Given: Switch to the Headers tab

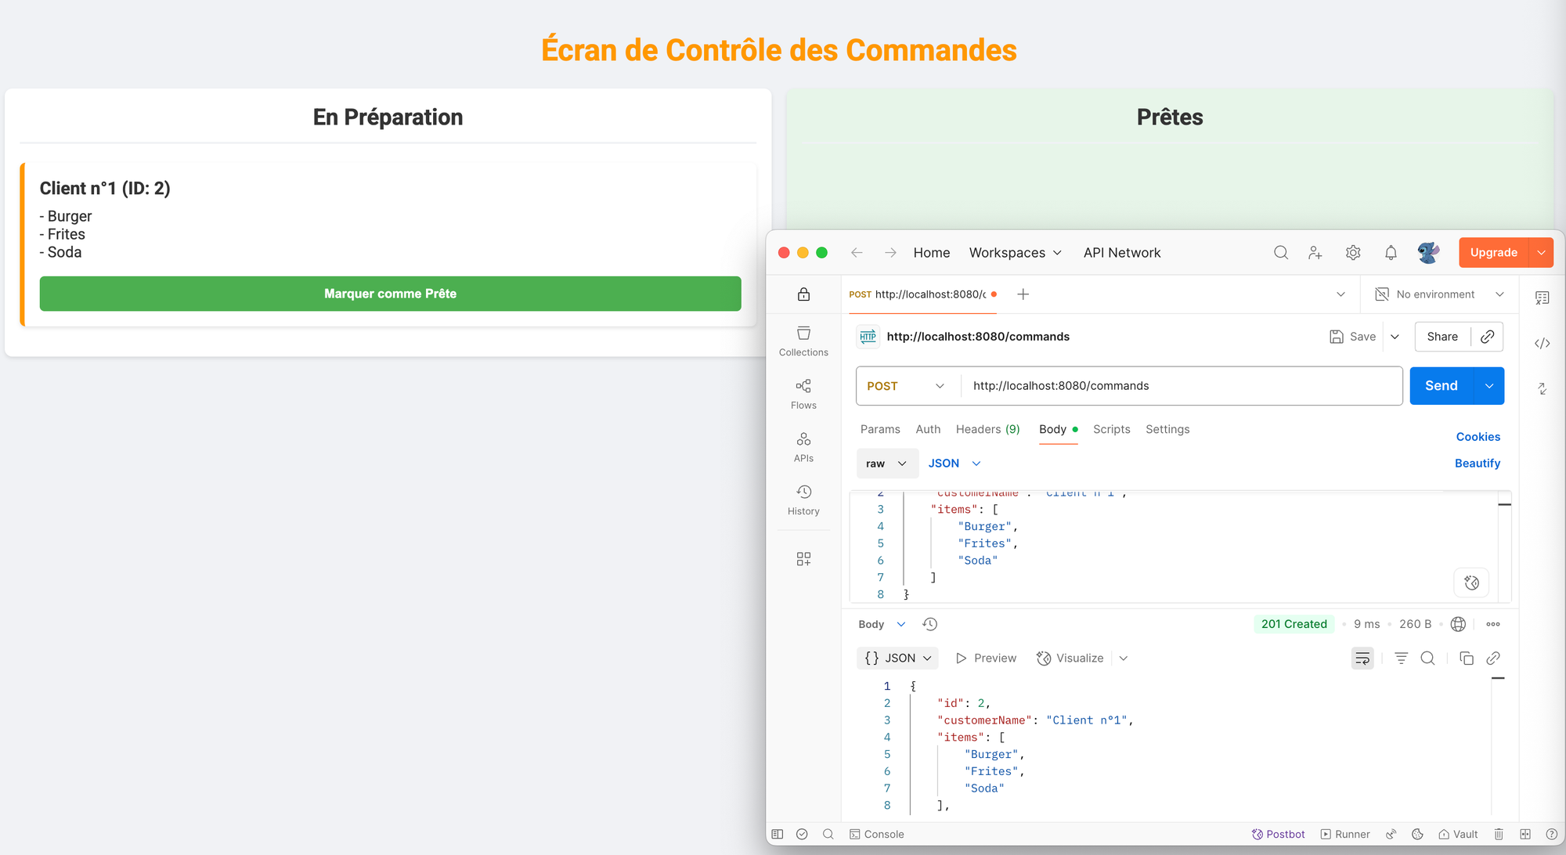Looking at the screenshot, I should click(987, 429).
